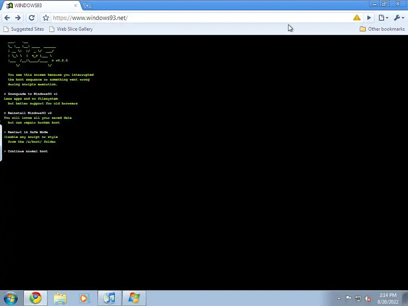
Task: Click the yellow warning triangle in address bar
Action: pos(357,18)
